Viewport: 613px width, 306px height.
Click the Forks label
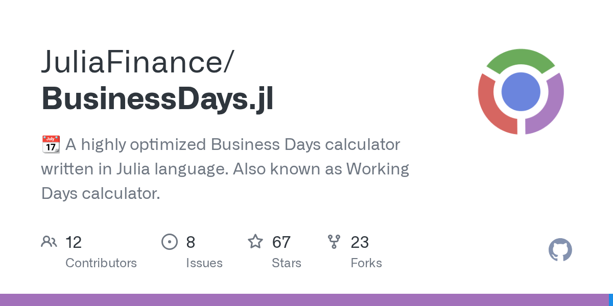tap(366, 263)
